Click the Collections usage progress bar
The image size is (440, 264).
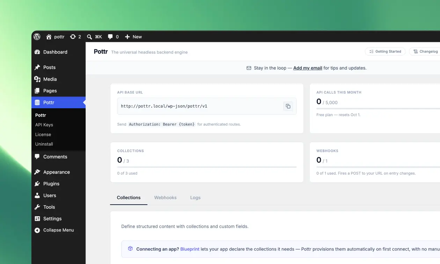[x=207, y=167]
